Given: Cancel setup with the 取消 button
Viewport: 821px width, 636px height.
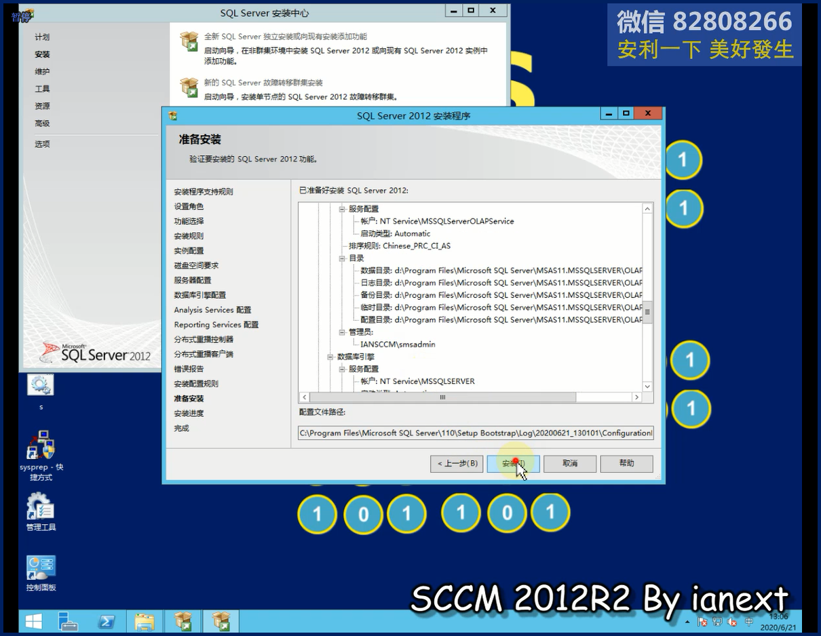Looking at the screenshot, I should 570,464.
